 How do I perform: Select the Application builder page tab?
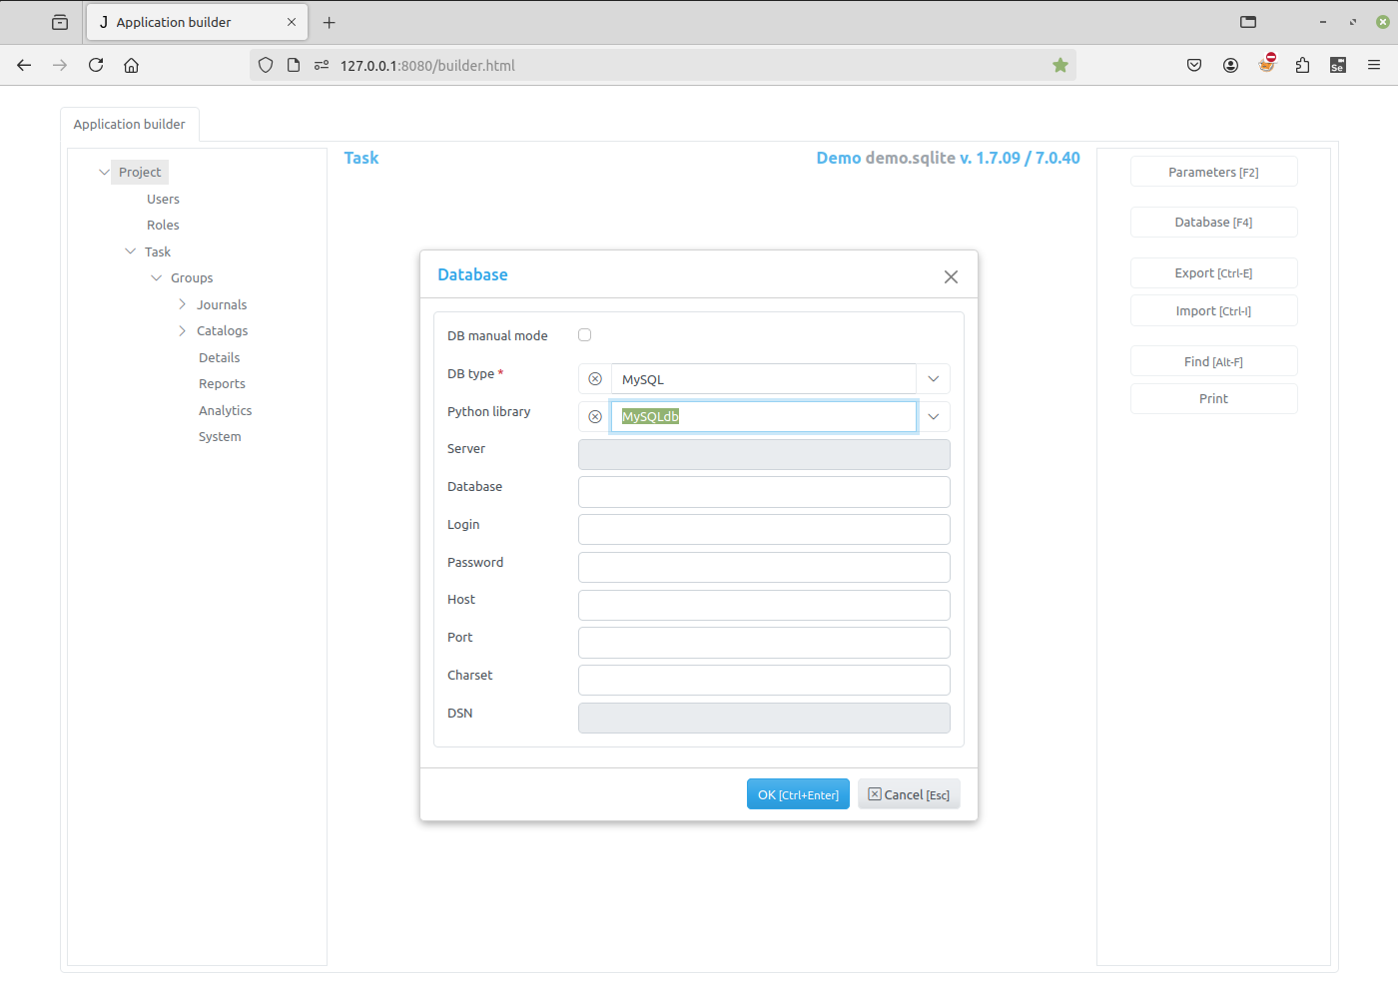(x=130, y=125)
